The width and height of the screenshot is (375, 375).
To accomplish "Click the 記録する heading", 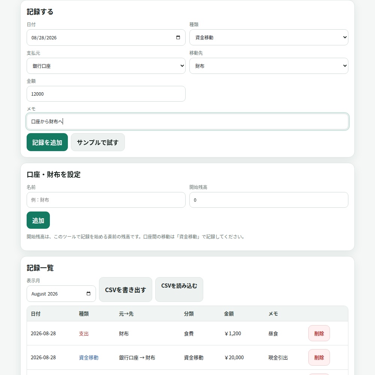I will point(40,12).
